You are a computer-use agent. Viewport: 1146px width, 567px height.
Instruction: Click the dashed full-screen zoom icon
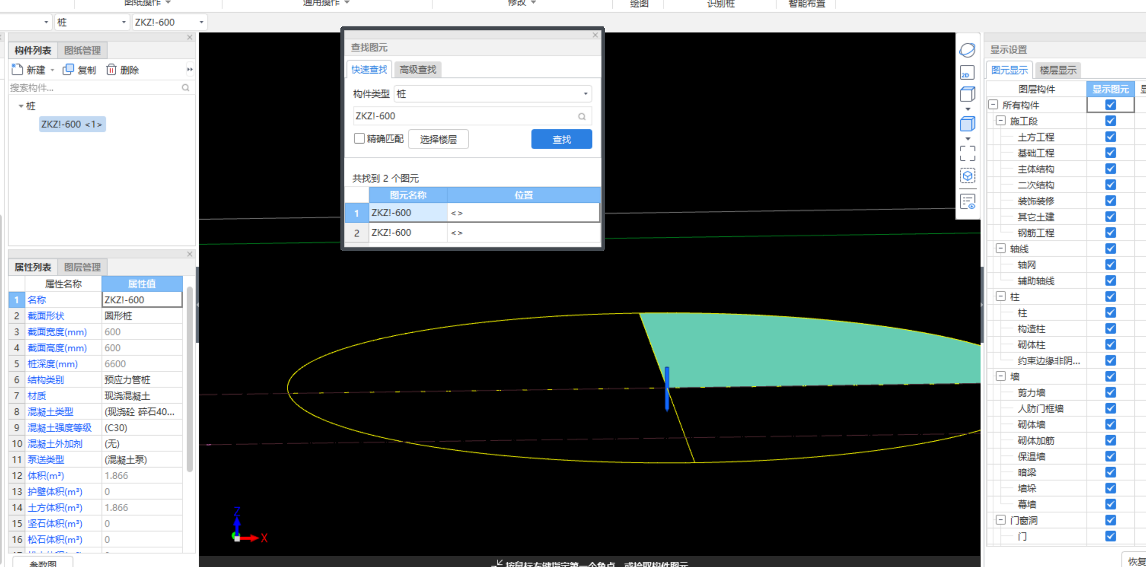[x=967, y=153]
